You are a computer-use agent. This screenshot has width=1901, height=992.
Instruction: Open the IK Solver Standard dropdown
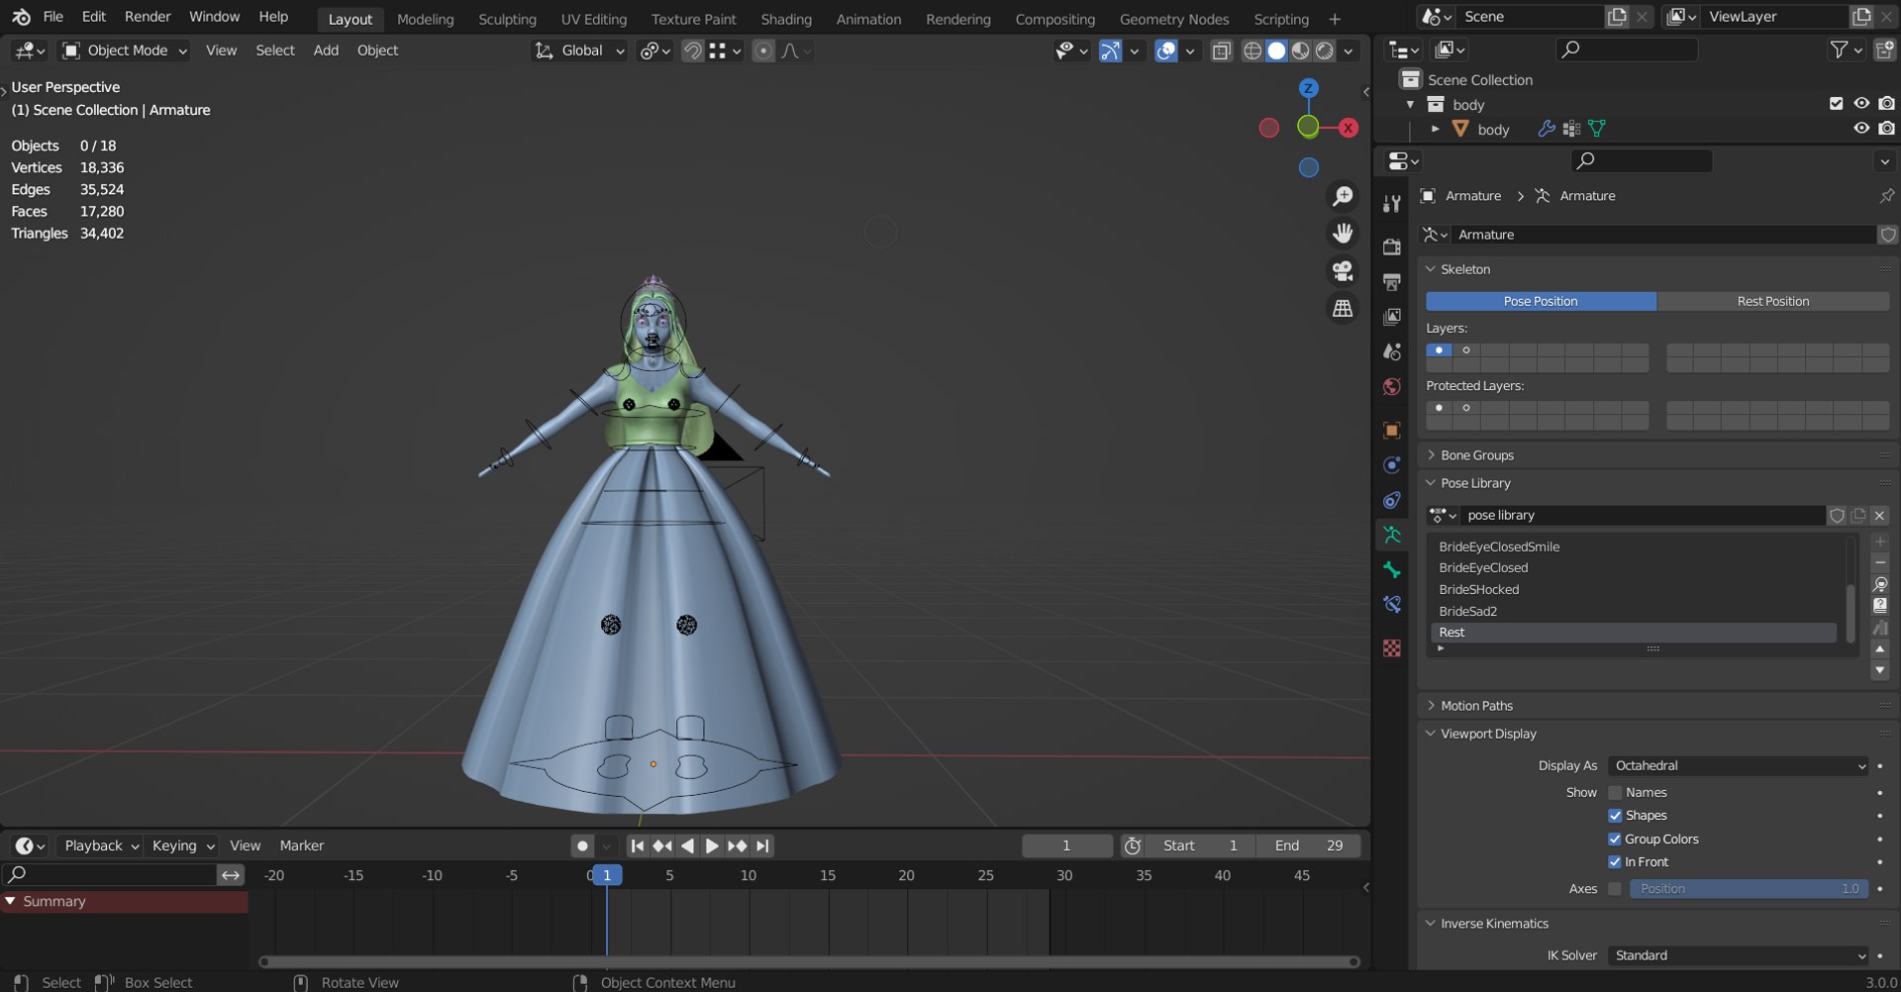tap(1739, 956)
